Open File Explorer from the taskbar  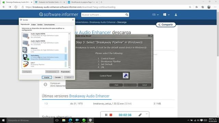(64, 120)
